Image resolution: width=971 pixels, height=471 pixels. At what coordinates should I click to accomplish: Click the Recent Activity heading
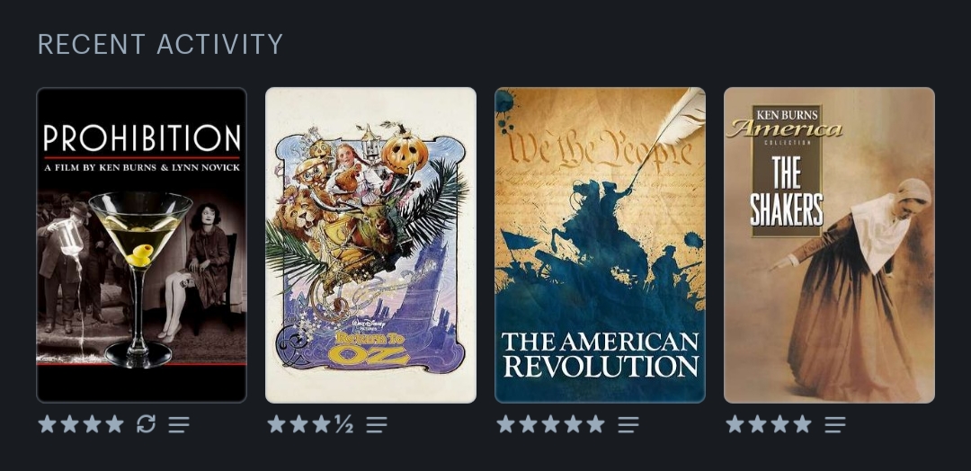click(x=160, y=45)
